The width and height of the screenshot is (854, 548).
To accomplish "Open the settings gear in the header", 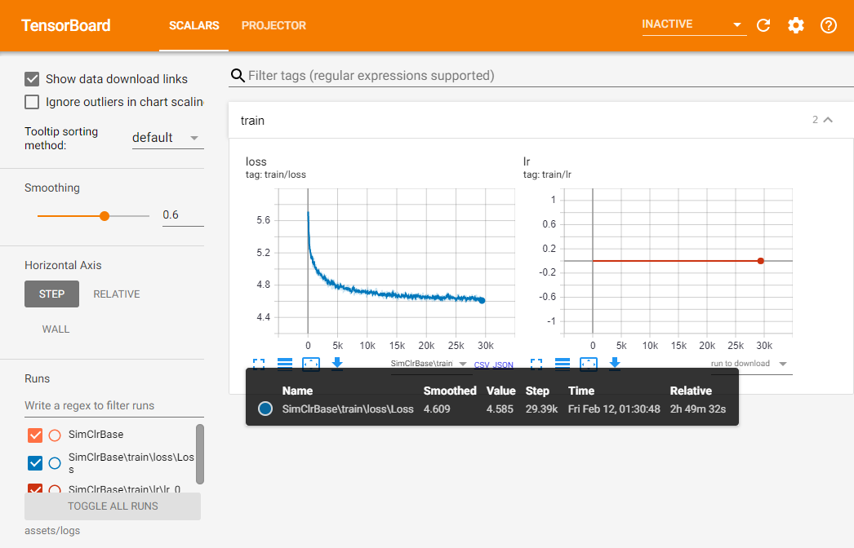I will tap(796, 25).
